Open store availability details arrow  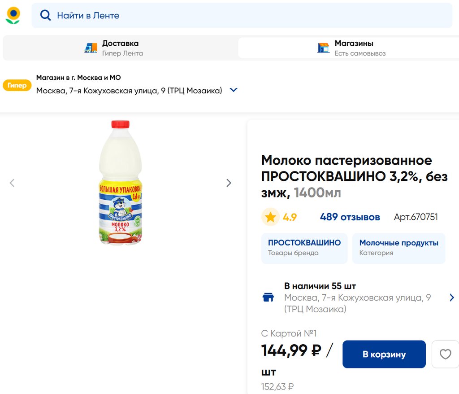[x=451, y=297]
